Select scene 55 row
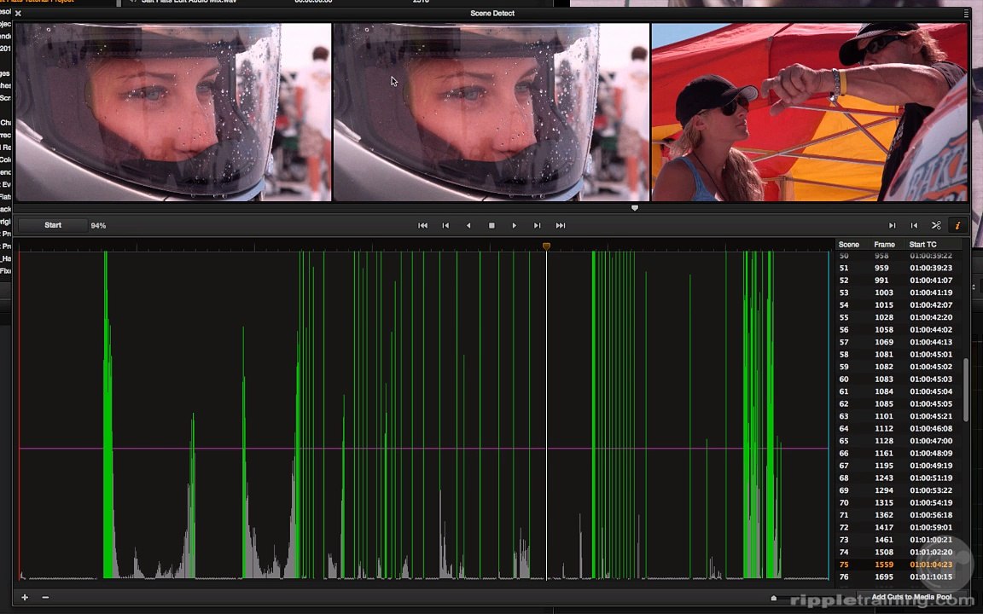This screenshot has width=983, height=614. [x=899, y=317]
